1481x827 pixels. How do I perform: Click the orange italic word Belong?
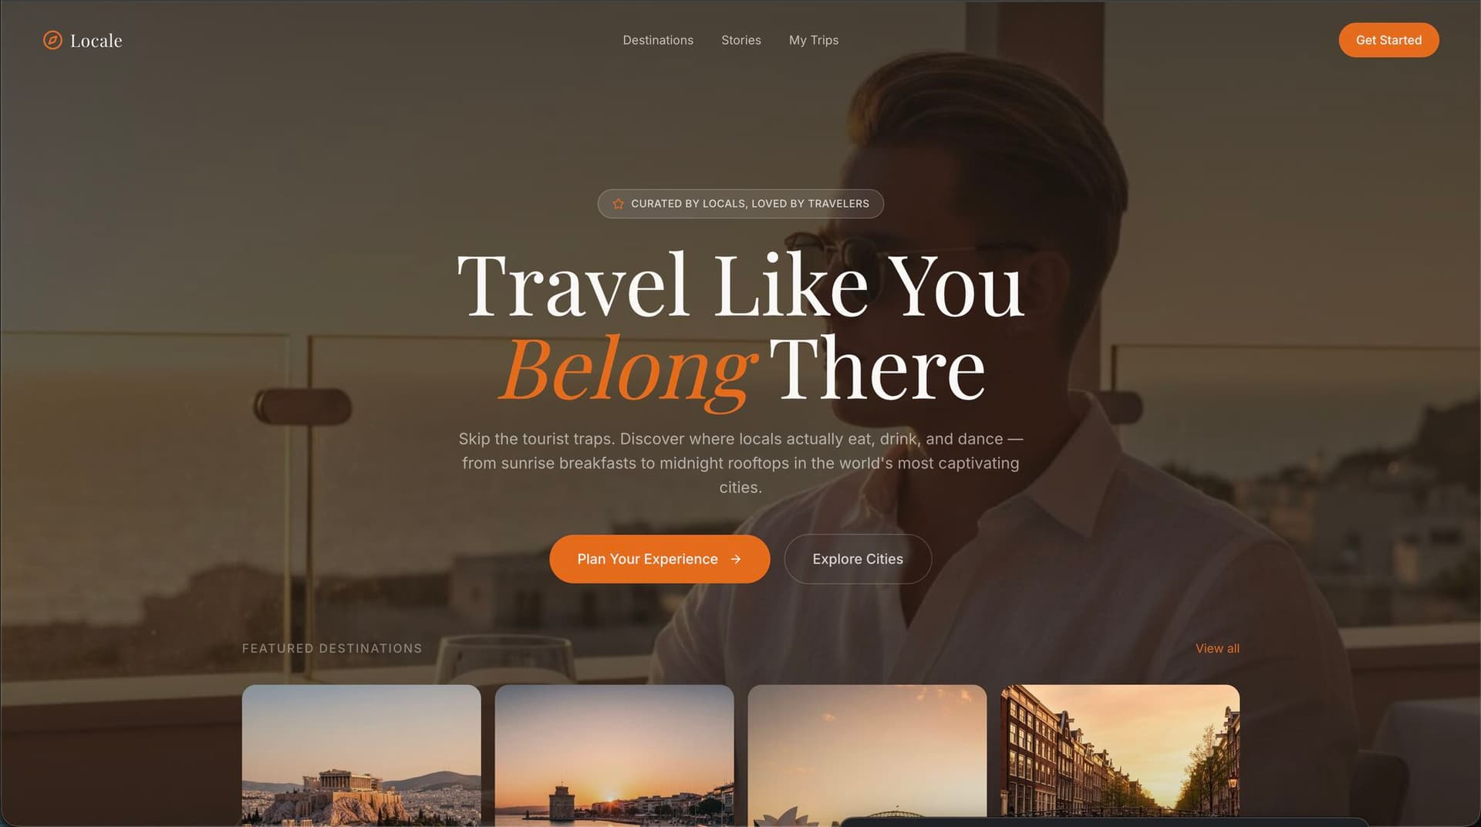[626, 370]
